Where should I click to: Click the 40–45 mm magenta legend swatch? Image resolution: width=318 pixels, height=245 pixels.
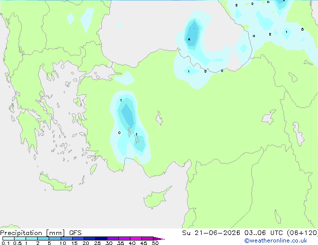click(x=136, y=238)
